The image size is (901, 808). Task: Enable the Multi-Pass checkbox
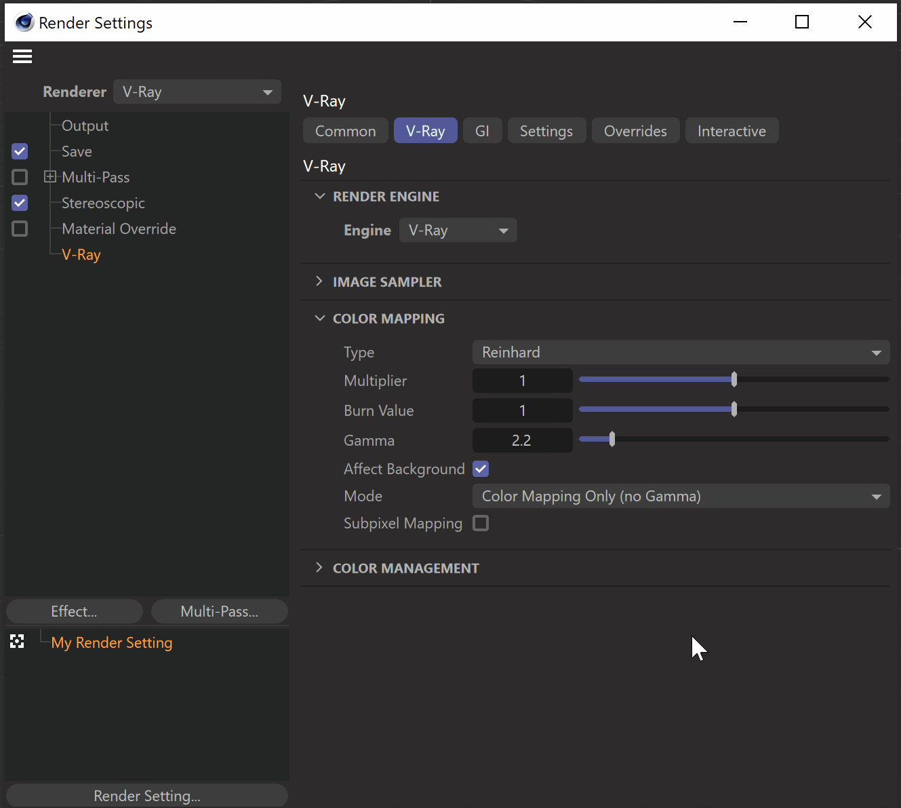[x=20, y=177]
